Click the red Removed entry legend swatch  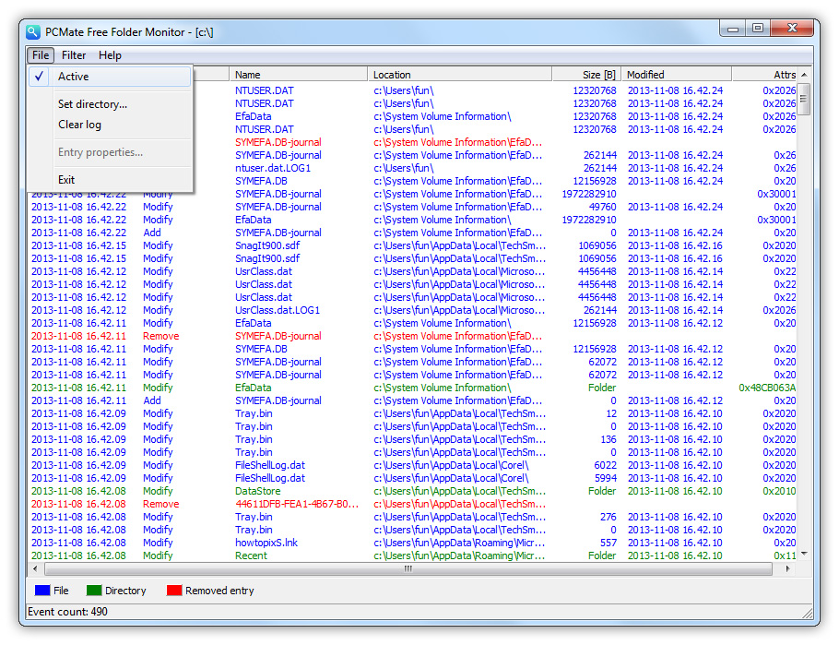[x=174, y=591]
